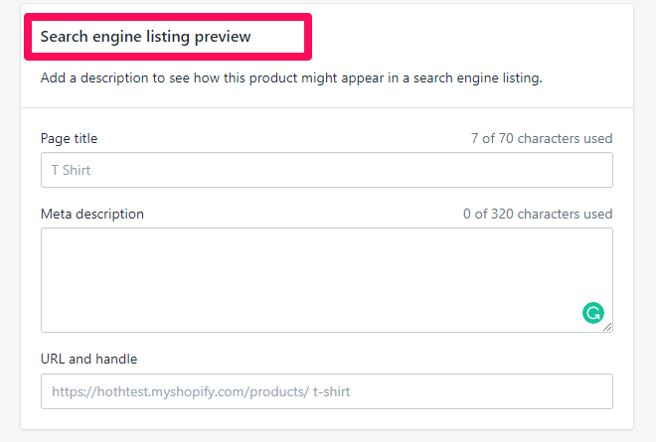This screenshot has width=656, height=442.
Task: Click the number 320 in the meta counter
Action: click(x=502, y=215)
